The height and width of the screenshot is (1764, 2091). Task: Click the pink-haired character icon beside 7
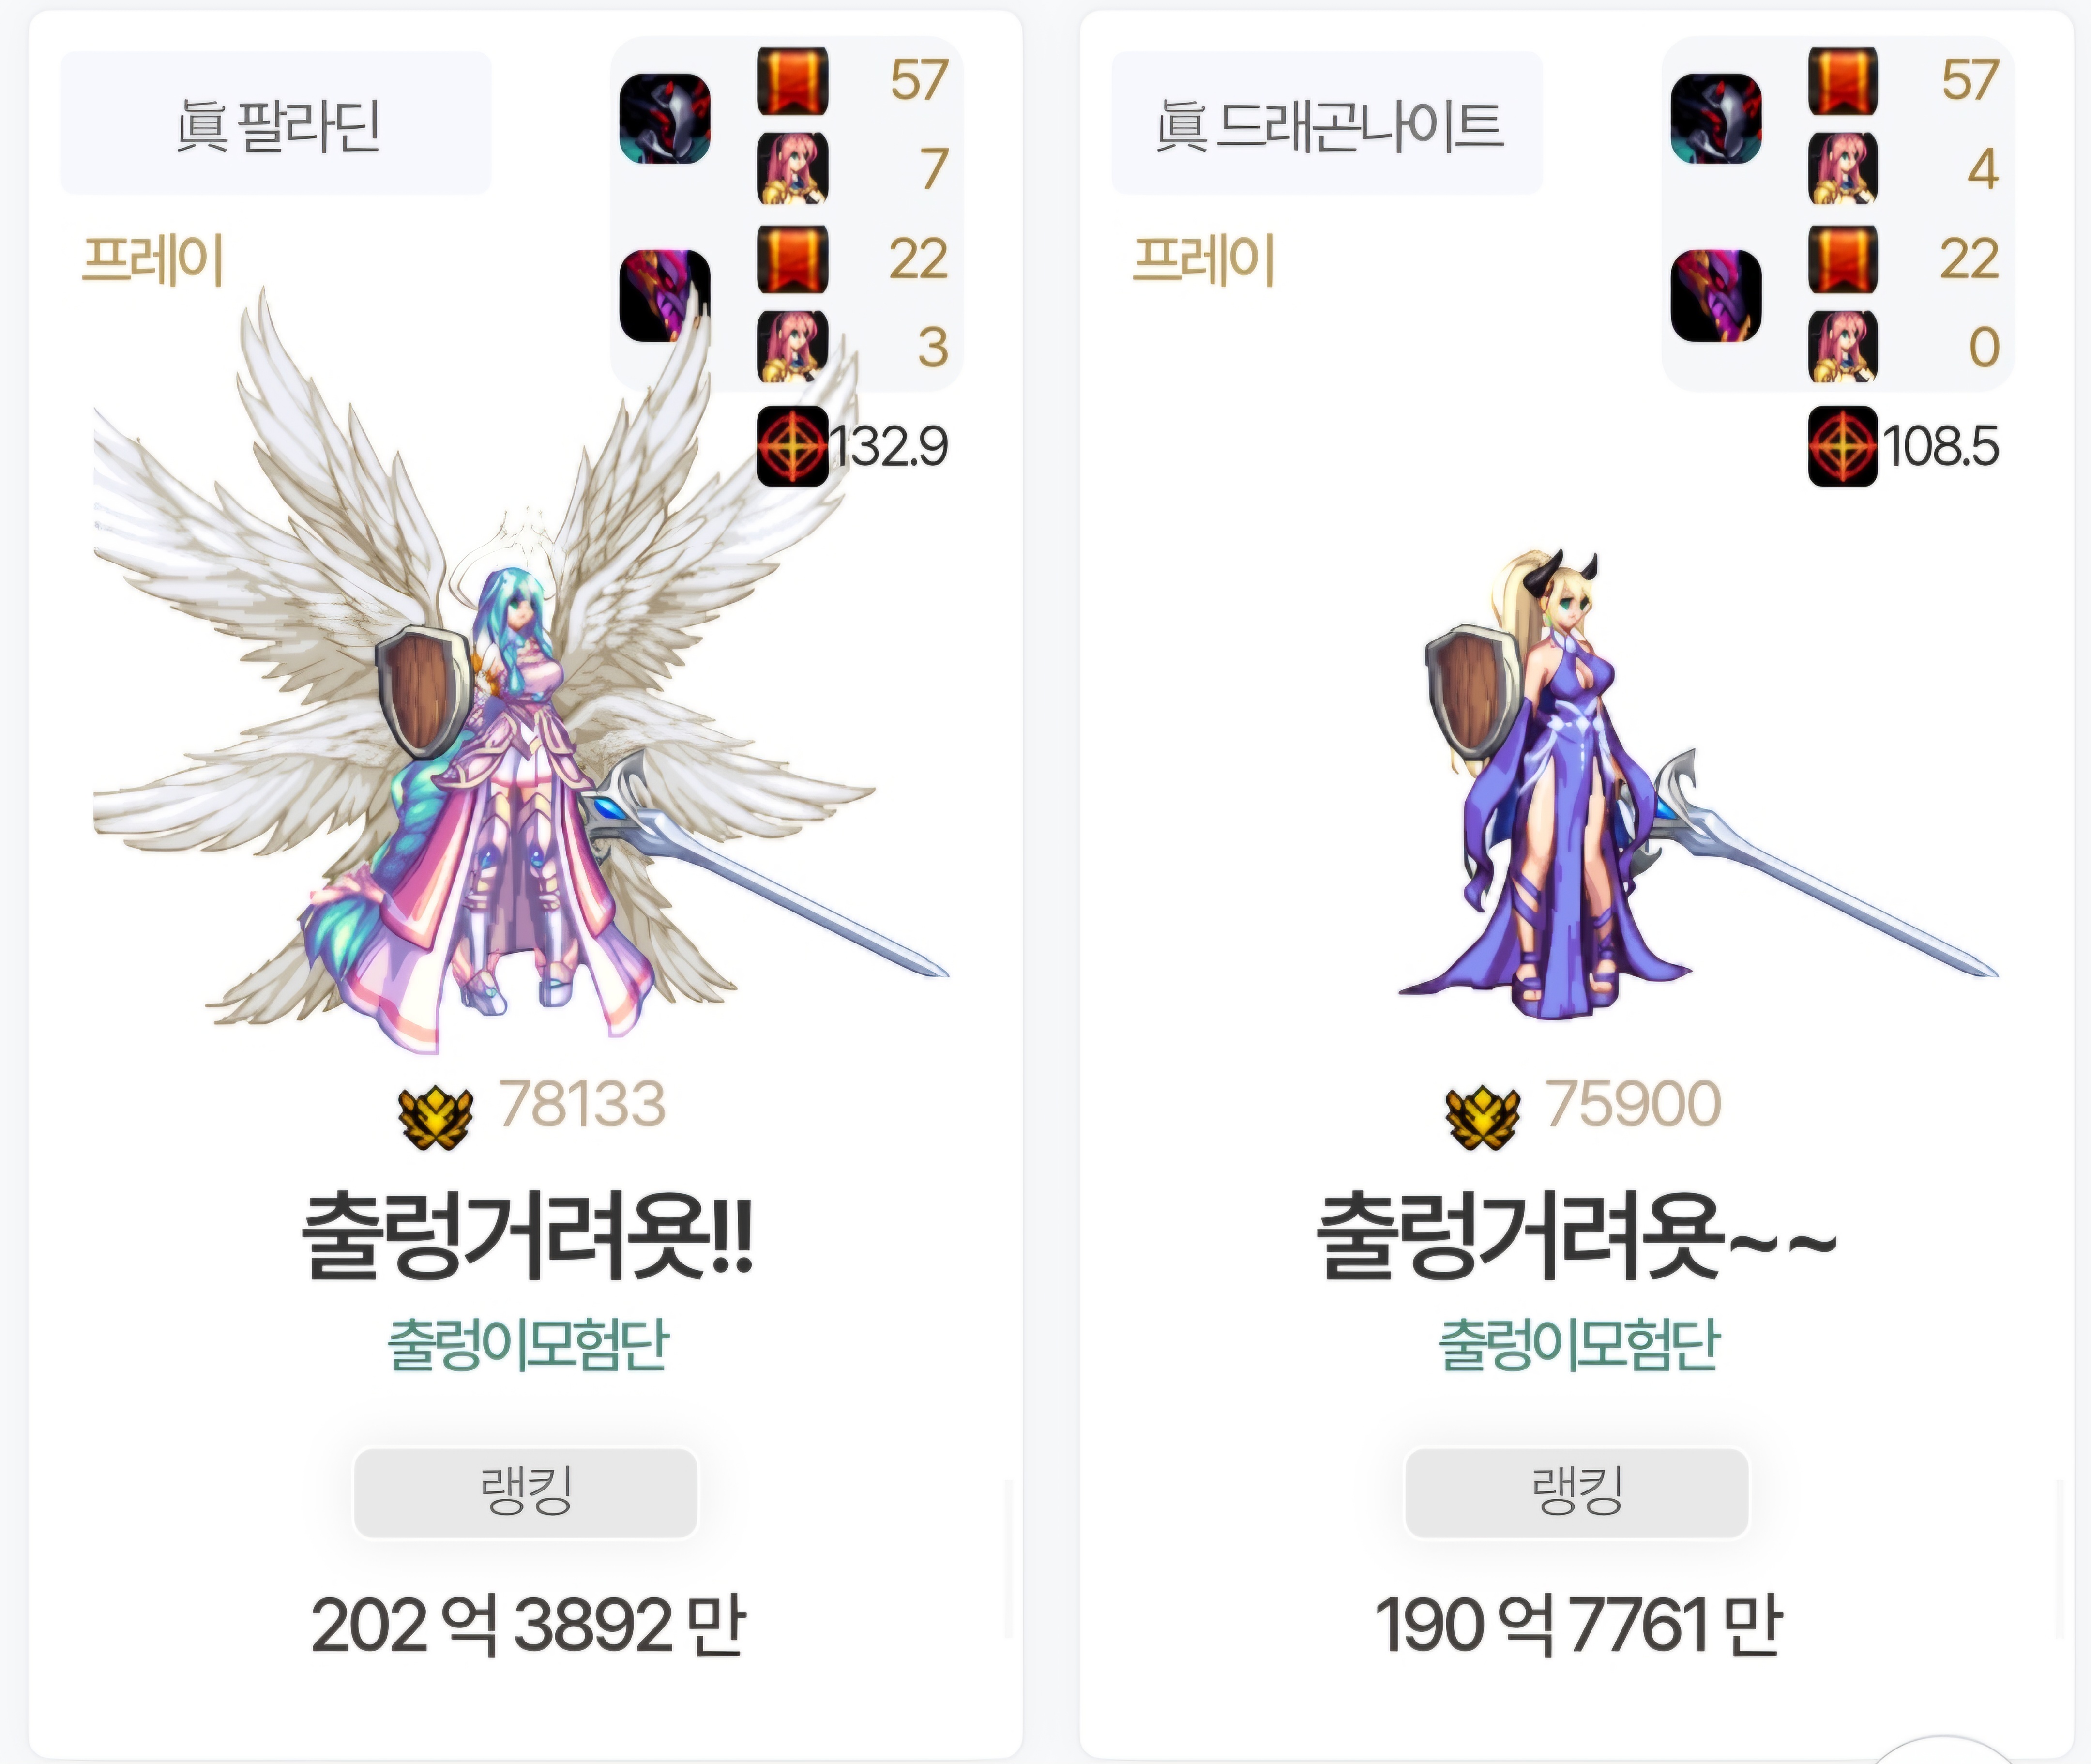pyautogui.click(x=792, y=169)
